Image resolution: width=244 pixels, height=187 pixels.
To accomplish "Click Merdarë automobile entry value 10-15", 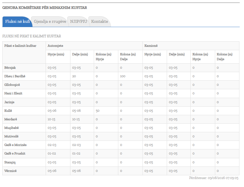I will pyautogui.click(x=52, y=119).
